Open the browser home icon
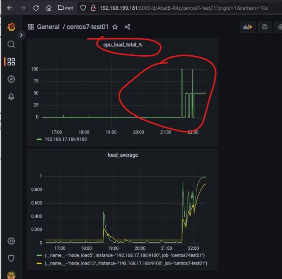The image size is (282, 279). point(49,8)
